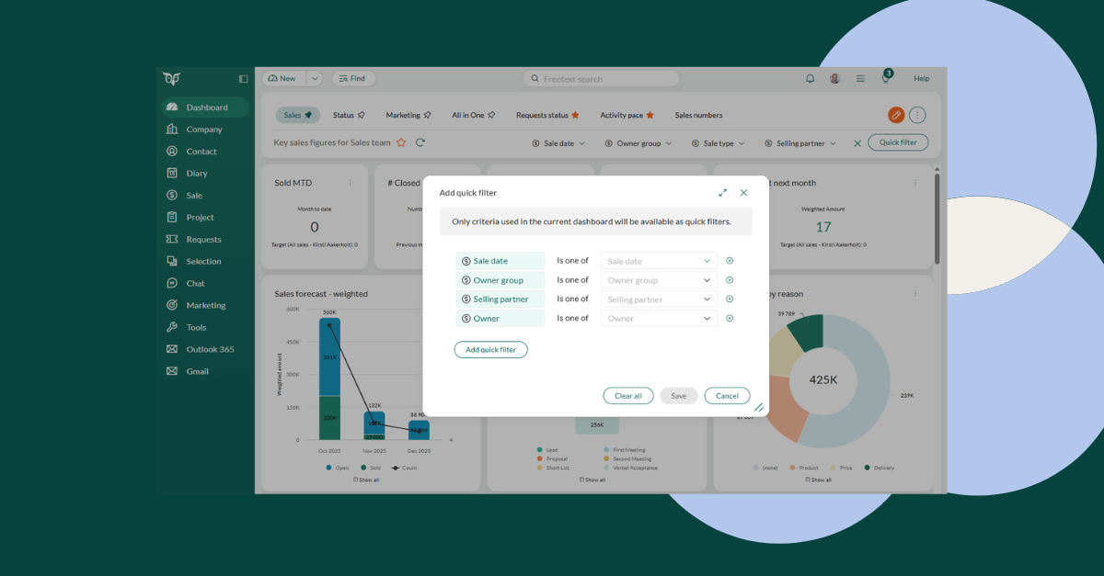Open the notifications bell
1104x576 pixels.
[x=810, y=79]
